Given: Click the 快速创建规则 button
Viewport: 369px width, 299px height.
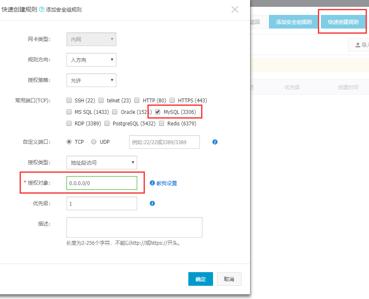Looking at the screenshot, I should pyautogui.click(x=343, y=22).
